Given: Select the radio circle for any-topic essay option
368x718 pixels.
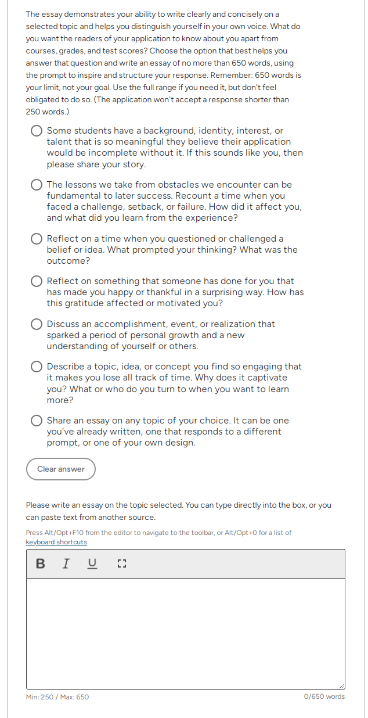Looking at the screenshot, I should point(37,421).
